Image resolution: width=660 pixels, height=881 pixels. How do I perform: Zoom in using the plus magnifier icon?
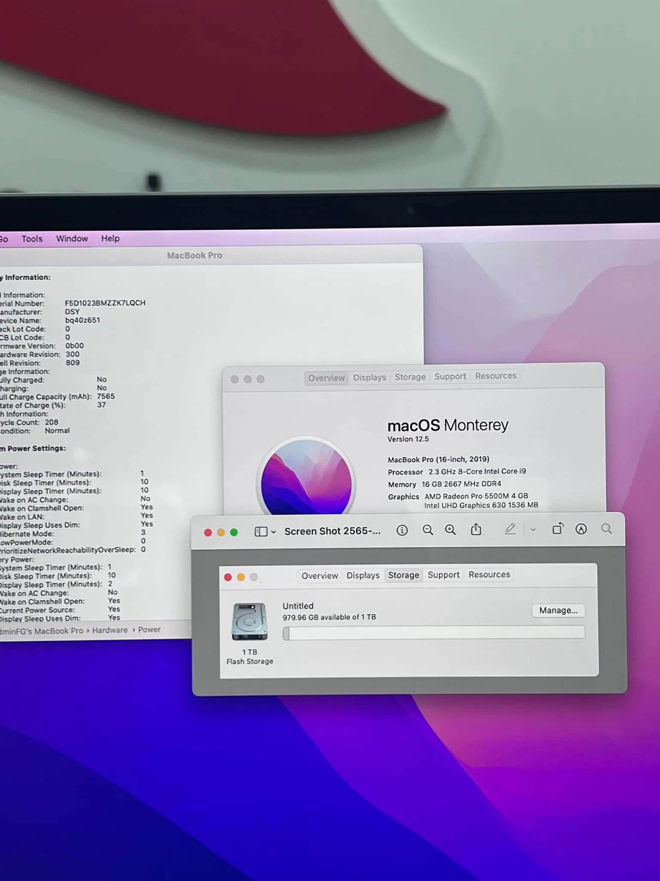click(x=450, y=530)
